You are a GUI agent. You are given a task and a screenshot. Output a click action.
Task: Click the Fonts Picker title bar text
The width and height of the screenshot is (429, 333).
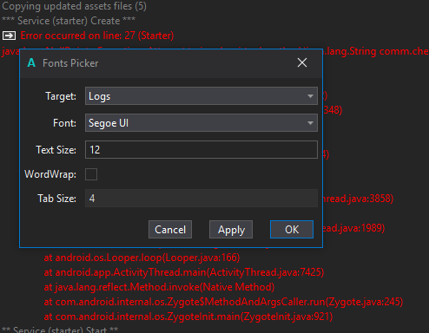point(70,63)
